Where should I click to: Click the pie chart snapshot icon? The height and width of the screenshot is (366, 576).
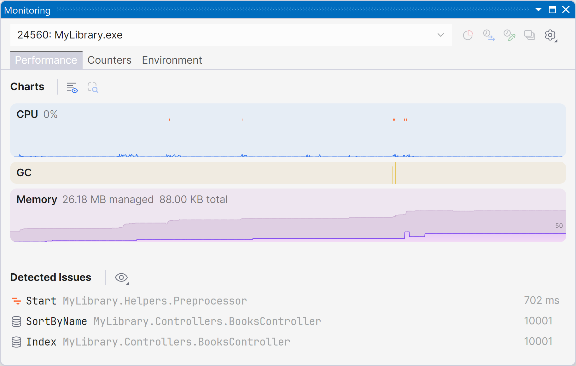[468, 35]
